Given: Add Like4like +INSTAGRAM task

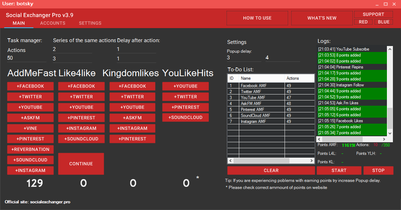Looking at the screenshot, I should [x=81, y=128].
